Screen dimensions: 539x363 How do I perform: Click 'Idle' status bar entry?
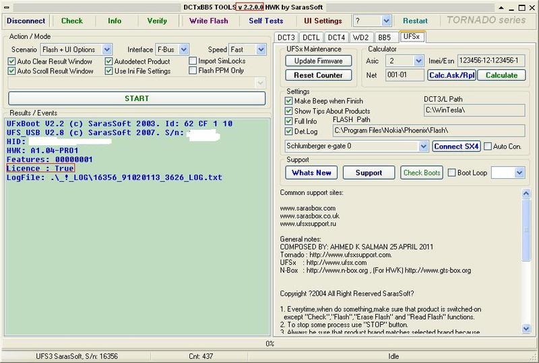pyautogui.click(x=393, y=356)
